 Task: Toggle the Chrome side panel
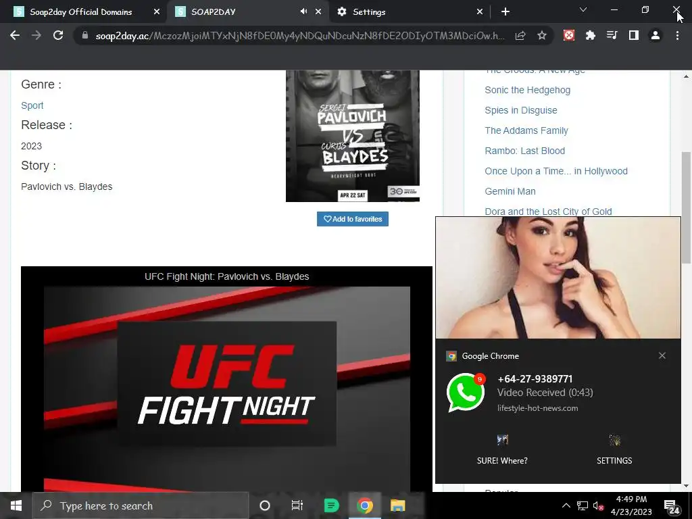[x=634, y=35]
